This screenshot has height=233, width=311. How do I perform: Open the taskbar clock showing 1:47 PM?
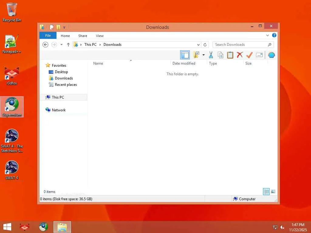coord(298,227)
